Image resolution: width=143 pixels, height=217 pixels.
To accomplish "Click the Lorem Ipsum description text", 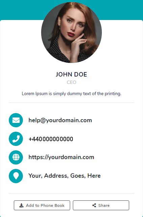I will (x=71, y=94).
